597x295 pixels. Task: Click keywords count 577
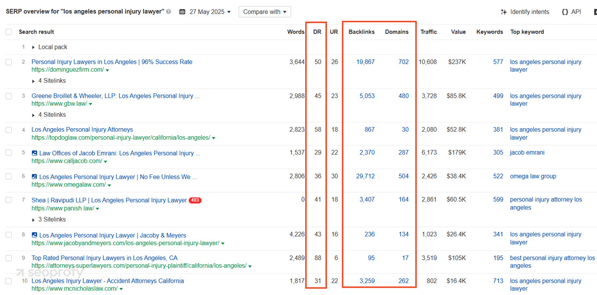coord(498,62)
